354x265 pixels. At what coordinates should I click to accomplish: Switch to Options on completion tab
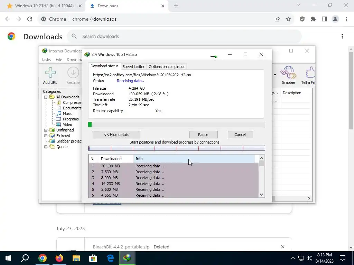click(x=167, y=67)
